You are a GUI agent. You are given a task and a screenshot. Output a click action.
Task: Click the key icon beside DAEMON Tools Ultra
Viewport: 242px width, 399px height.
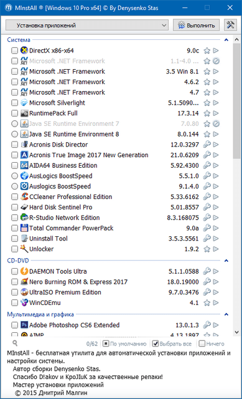coord(207,271)
